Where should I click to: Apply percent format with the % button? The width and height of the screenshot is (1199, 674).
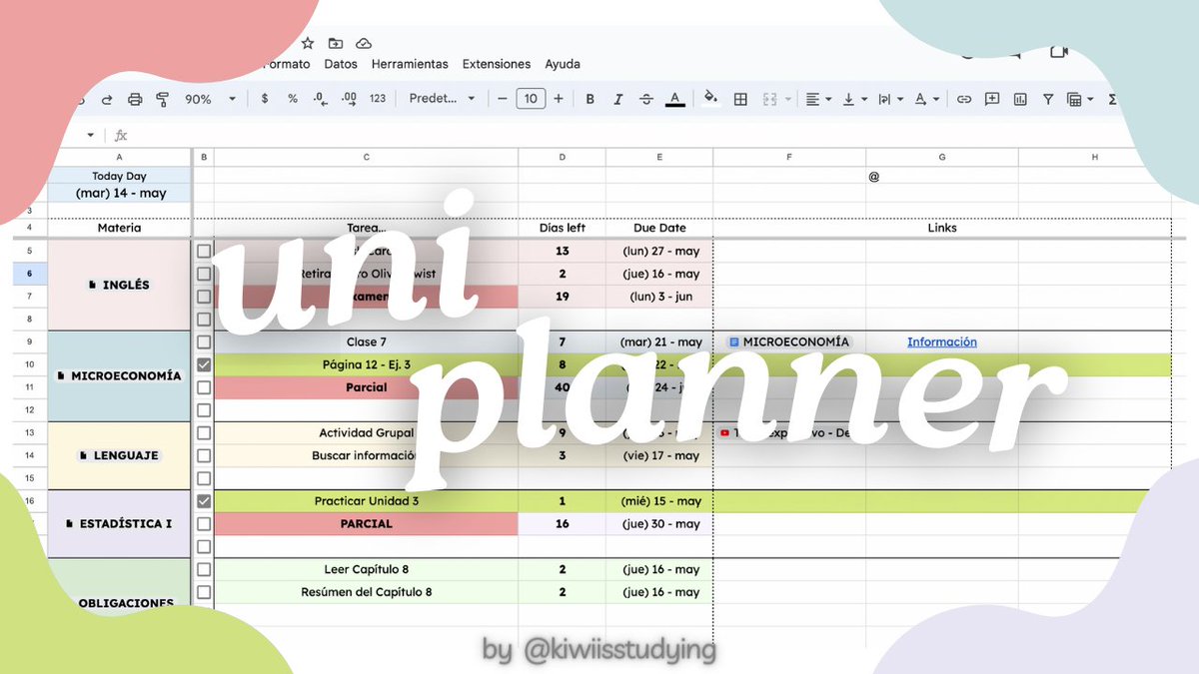[x=293, y=99]
